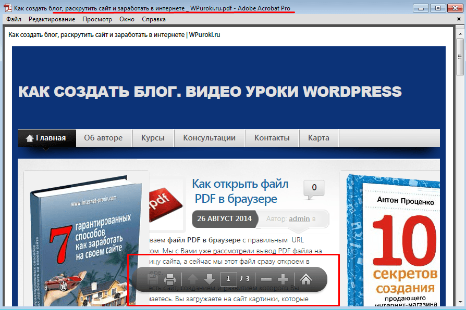Viewport: 466px width, 310px height.
Task: Select the Главная navigation tab
Action: pos(47,138)
